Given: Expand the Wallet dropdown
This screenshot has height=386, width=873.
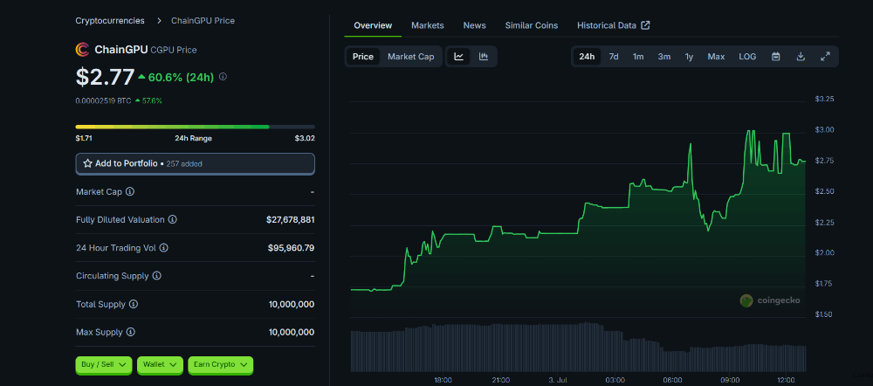Looking at the screenshot, I should [x=160, y=365].
